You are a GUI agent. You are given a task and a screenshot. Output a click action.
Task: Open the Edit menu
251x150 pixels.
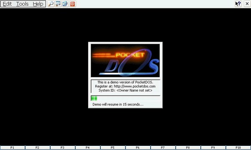pyautogui.click(x=7, y=4)
